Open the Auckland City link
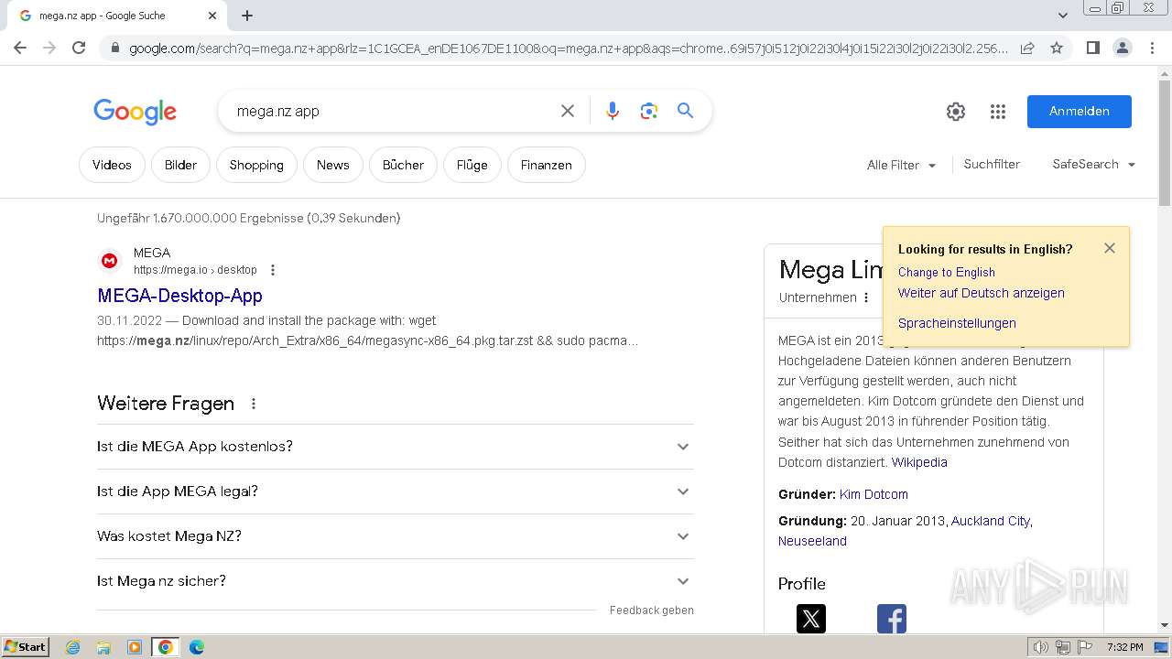Screen dimensions: 1172x659 [991, 521]
